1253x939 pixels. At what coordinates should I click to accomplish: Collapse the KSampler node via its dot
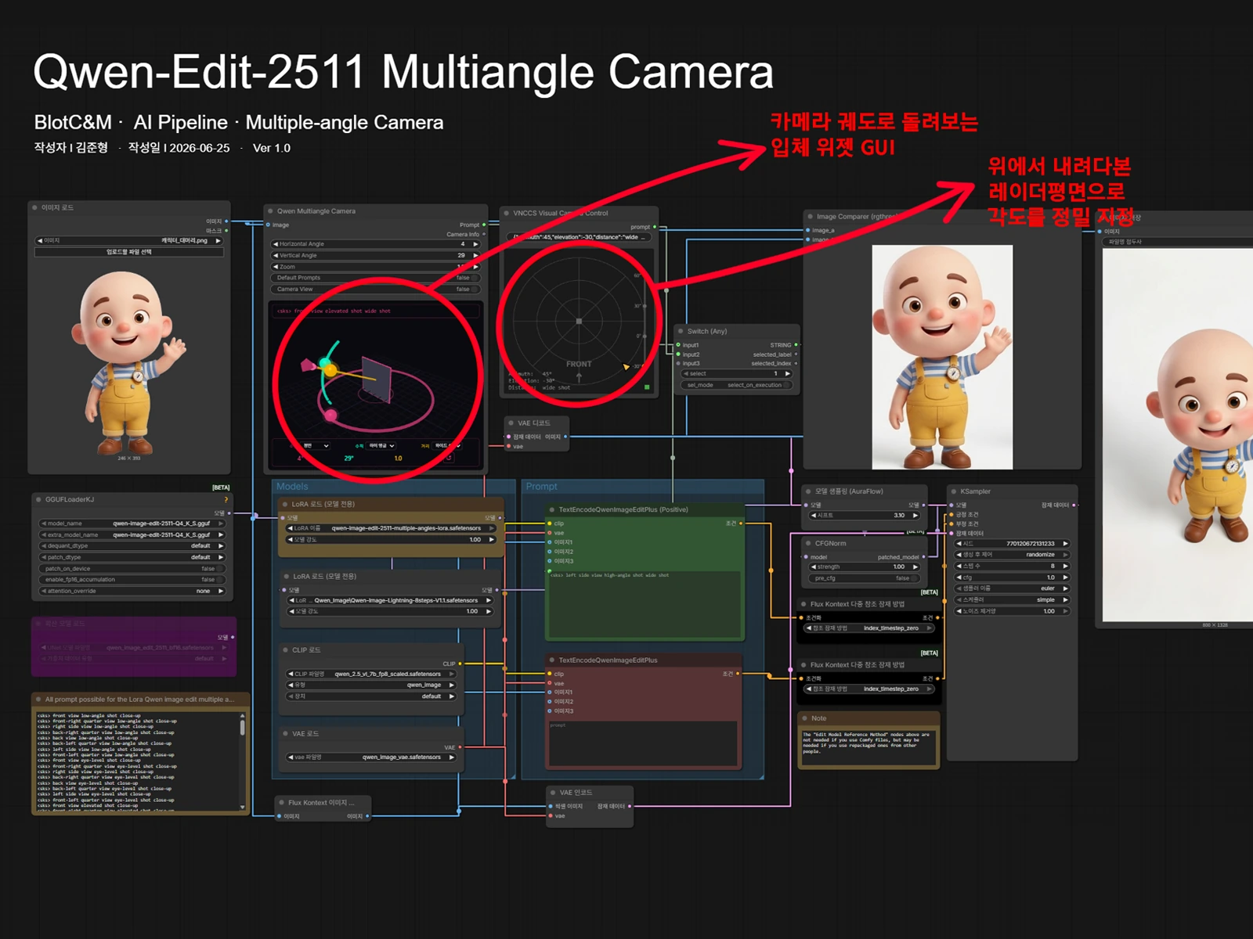[953, 491]
